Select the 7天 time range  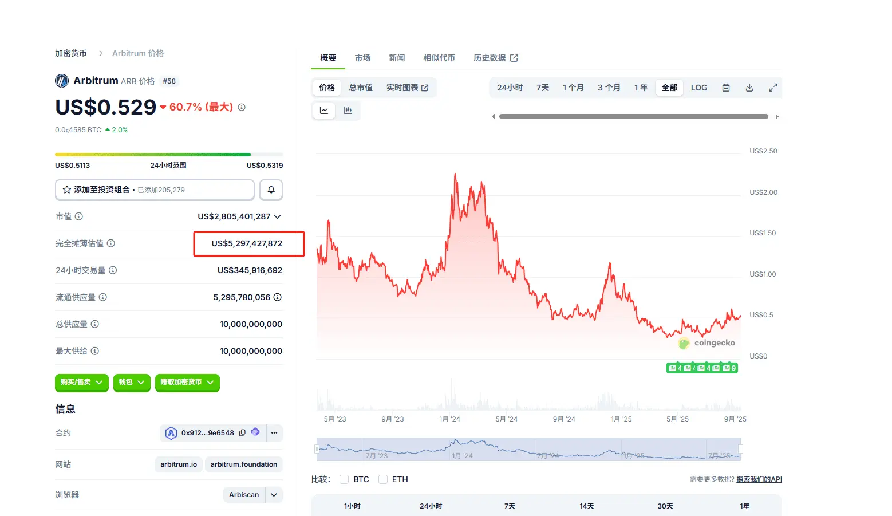tap(543, 88)
